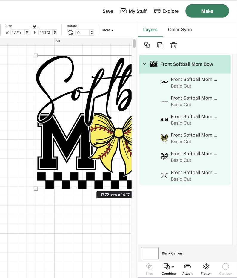Click the Delete trash icon
The image size is (237, 278).
173,45
